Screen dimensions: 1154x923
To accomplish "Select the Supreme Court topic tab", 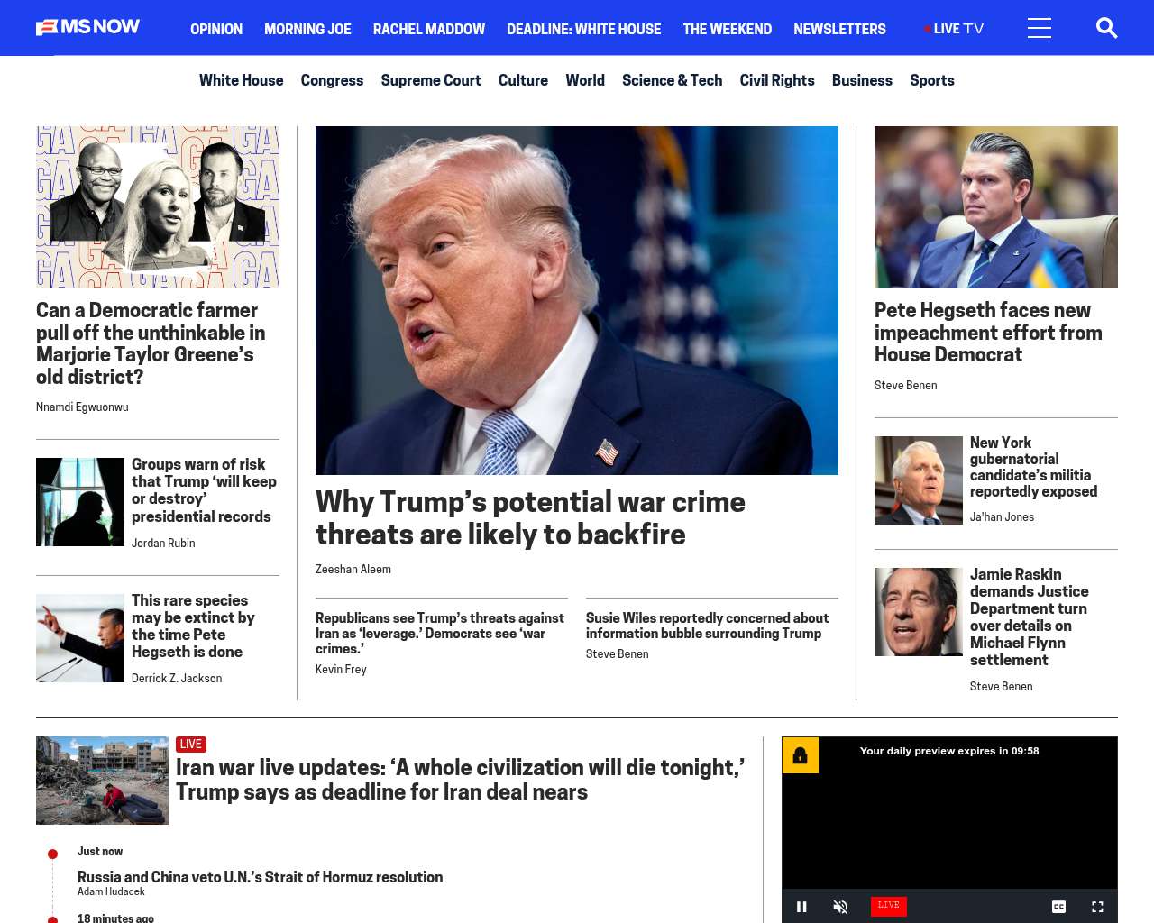I will (431, 80).
